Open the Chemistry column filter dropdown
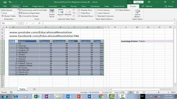 tap(67, 41)
